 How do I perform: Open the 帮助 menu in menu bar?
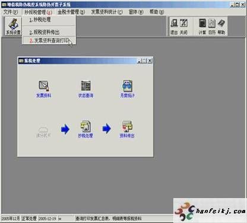(157, 12)
